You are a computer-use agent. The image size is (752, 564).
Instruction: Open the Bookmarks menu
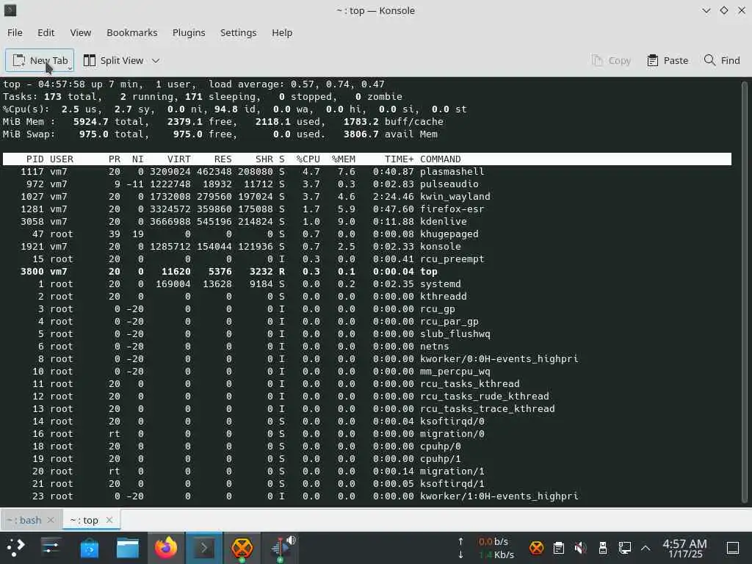pyautogui.click(x=132, y=32)
